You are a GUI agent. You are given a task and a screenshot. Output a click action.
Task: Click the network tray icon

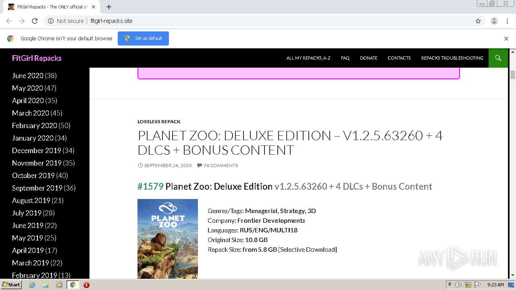pos(468,285)
